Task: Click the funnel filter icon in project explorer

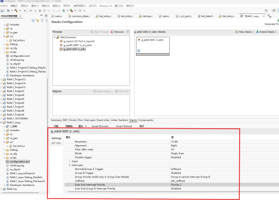Action: tap(42, 21)
